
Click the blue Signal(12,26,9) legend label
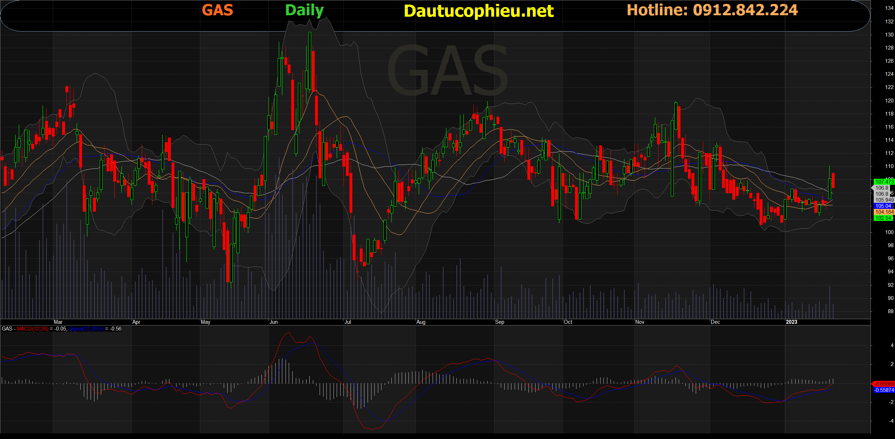[86, 329]
